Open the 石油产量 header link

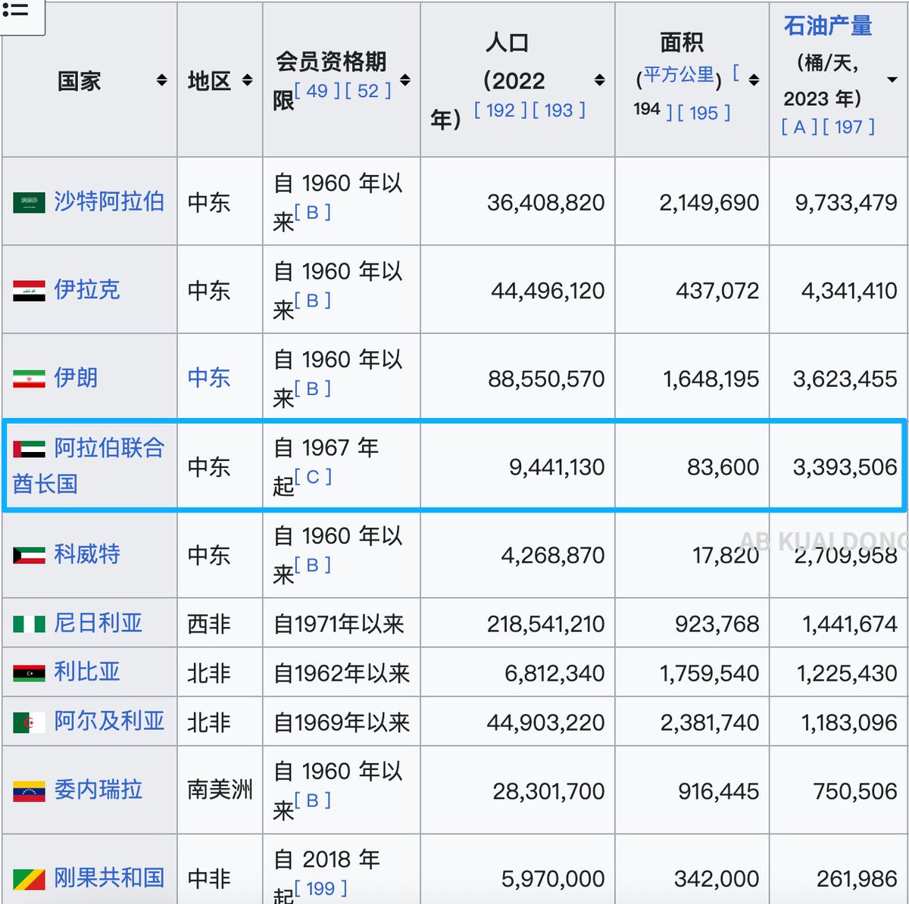(x=828, y=26)
